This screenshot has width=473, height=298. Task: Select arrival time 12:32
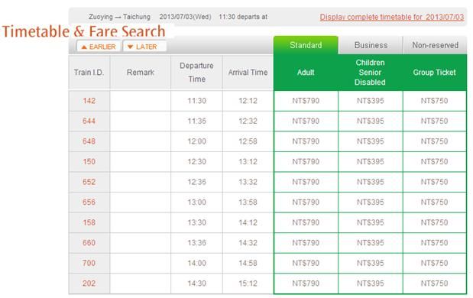(x=248, y=121)
